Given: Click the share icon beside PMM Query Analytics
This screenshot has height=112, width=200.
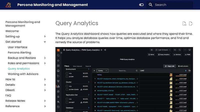Looking at the screenshot, I should [105, 50].
